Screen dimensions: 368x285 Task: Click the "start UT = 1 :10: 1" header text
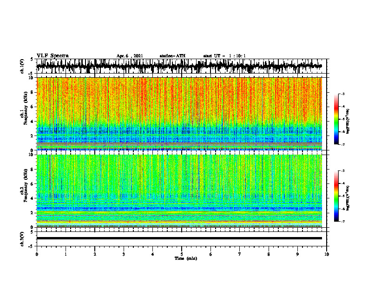(x=224, y=56)
